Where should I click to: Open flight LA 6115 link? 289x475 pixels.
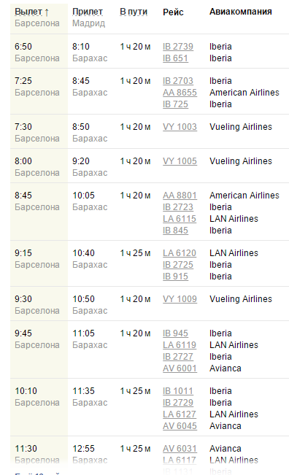(x=180, y=219)
